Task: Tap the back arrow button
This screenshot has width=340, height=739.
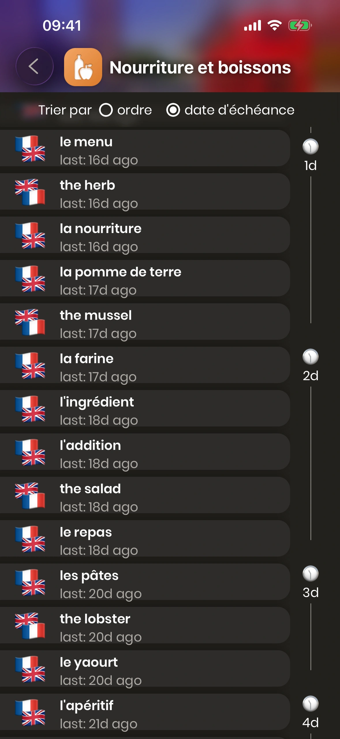Action: point(34,66)
